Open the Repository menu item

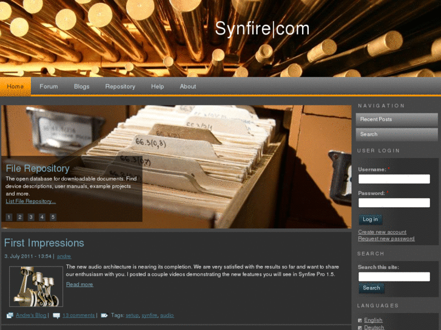point(120,87)
